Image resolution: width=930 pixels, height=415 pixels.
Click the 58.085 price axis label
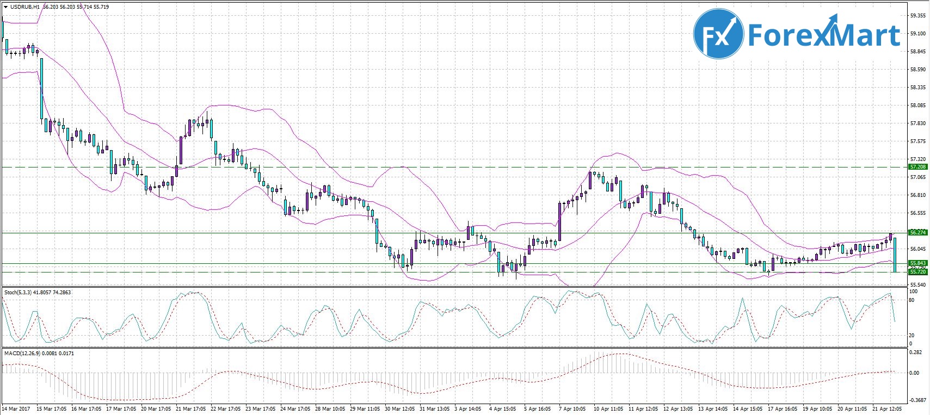tap(918, 106)
